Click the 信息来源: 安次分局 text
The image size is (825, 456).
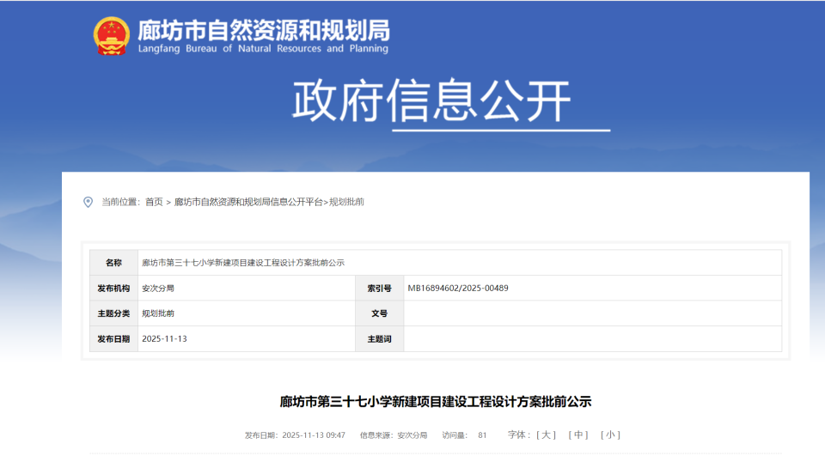pyautogui.click(x=394, y=435)
